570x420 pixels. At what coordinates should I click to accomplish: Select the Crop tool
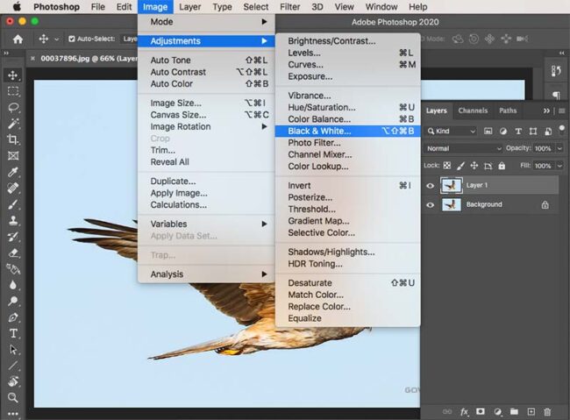point(13,139)
